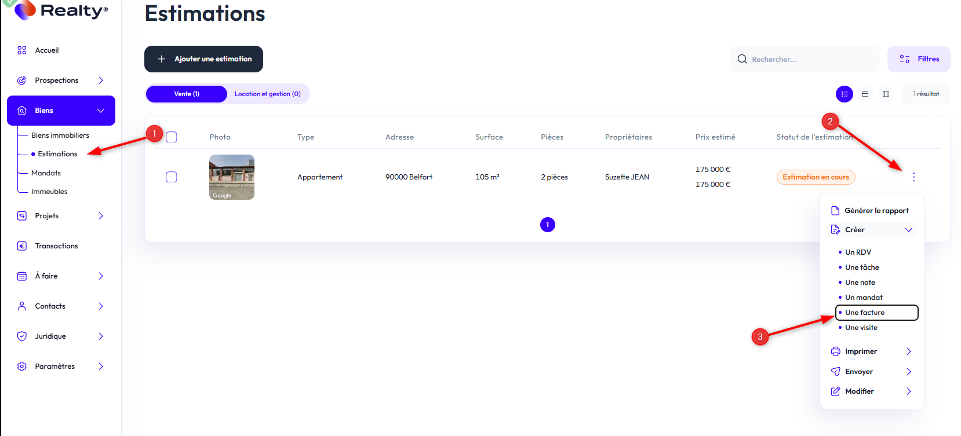Viewport: 961px width, 436px height.
Task: Switch to map view icon
Action: click(x=886, y=94)
